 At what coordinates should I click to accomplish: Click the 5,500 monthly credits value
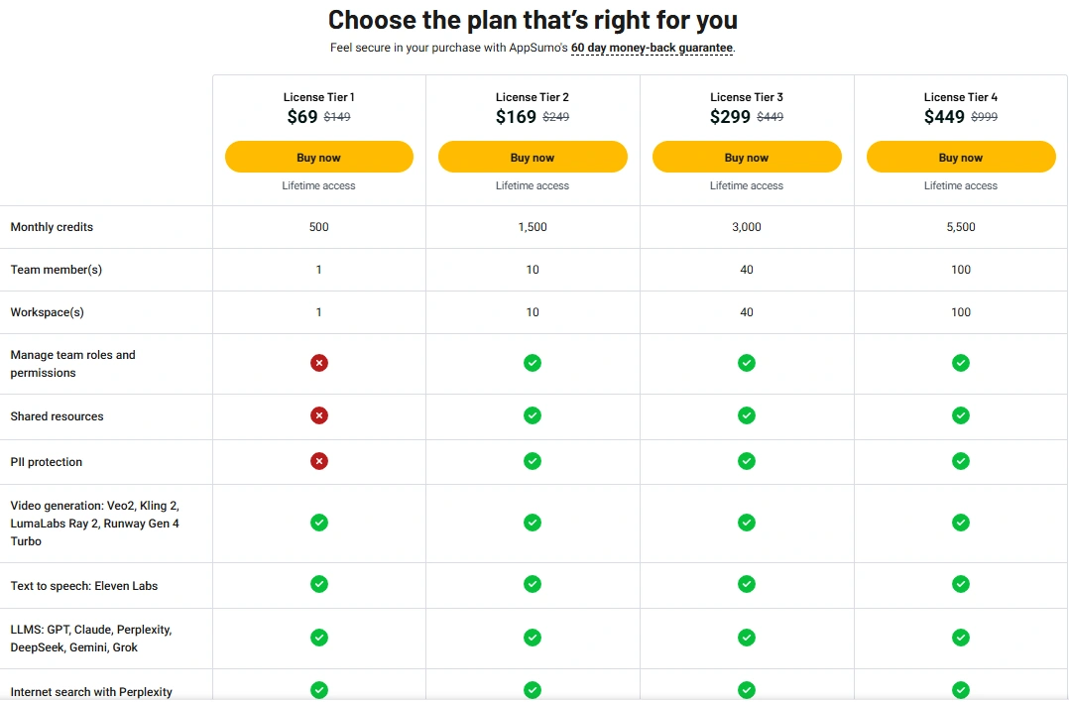click(961, 227)
